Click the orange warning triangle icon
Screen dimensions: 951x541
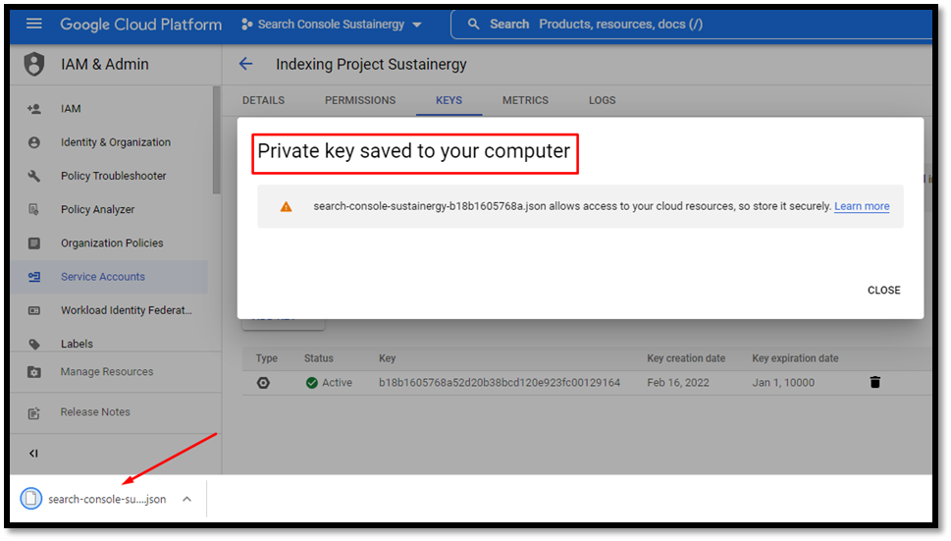pyautogui.click(x=286, y=207)
